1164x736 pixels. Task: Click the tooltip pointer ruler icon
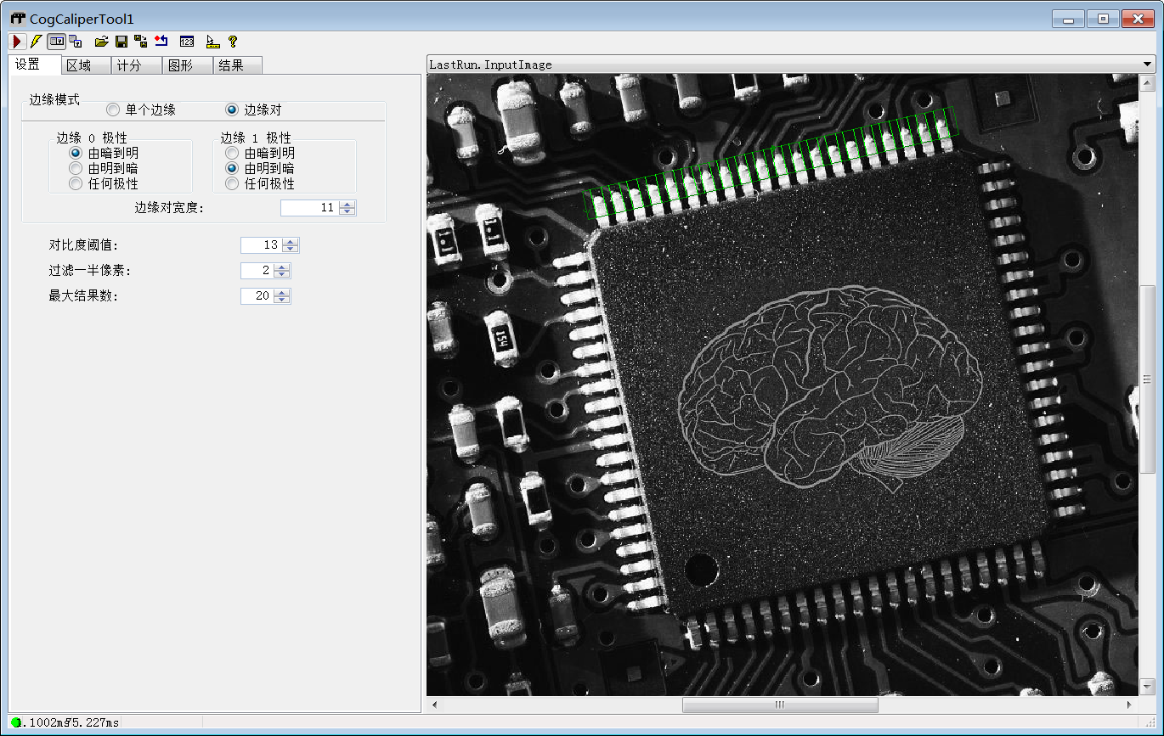click(x=213, y=41)
